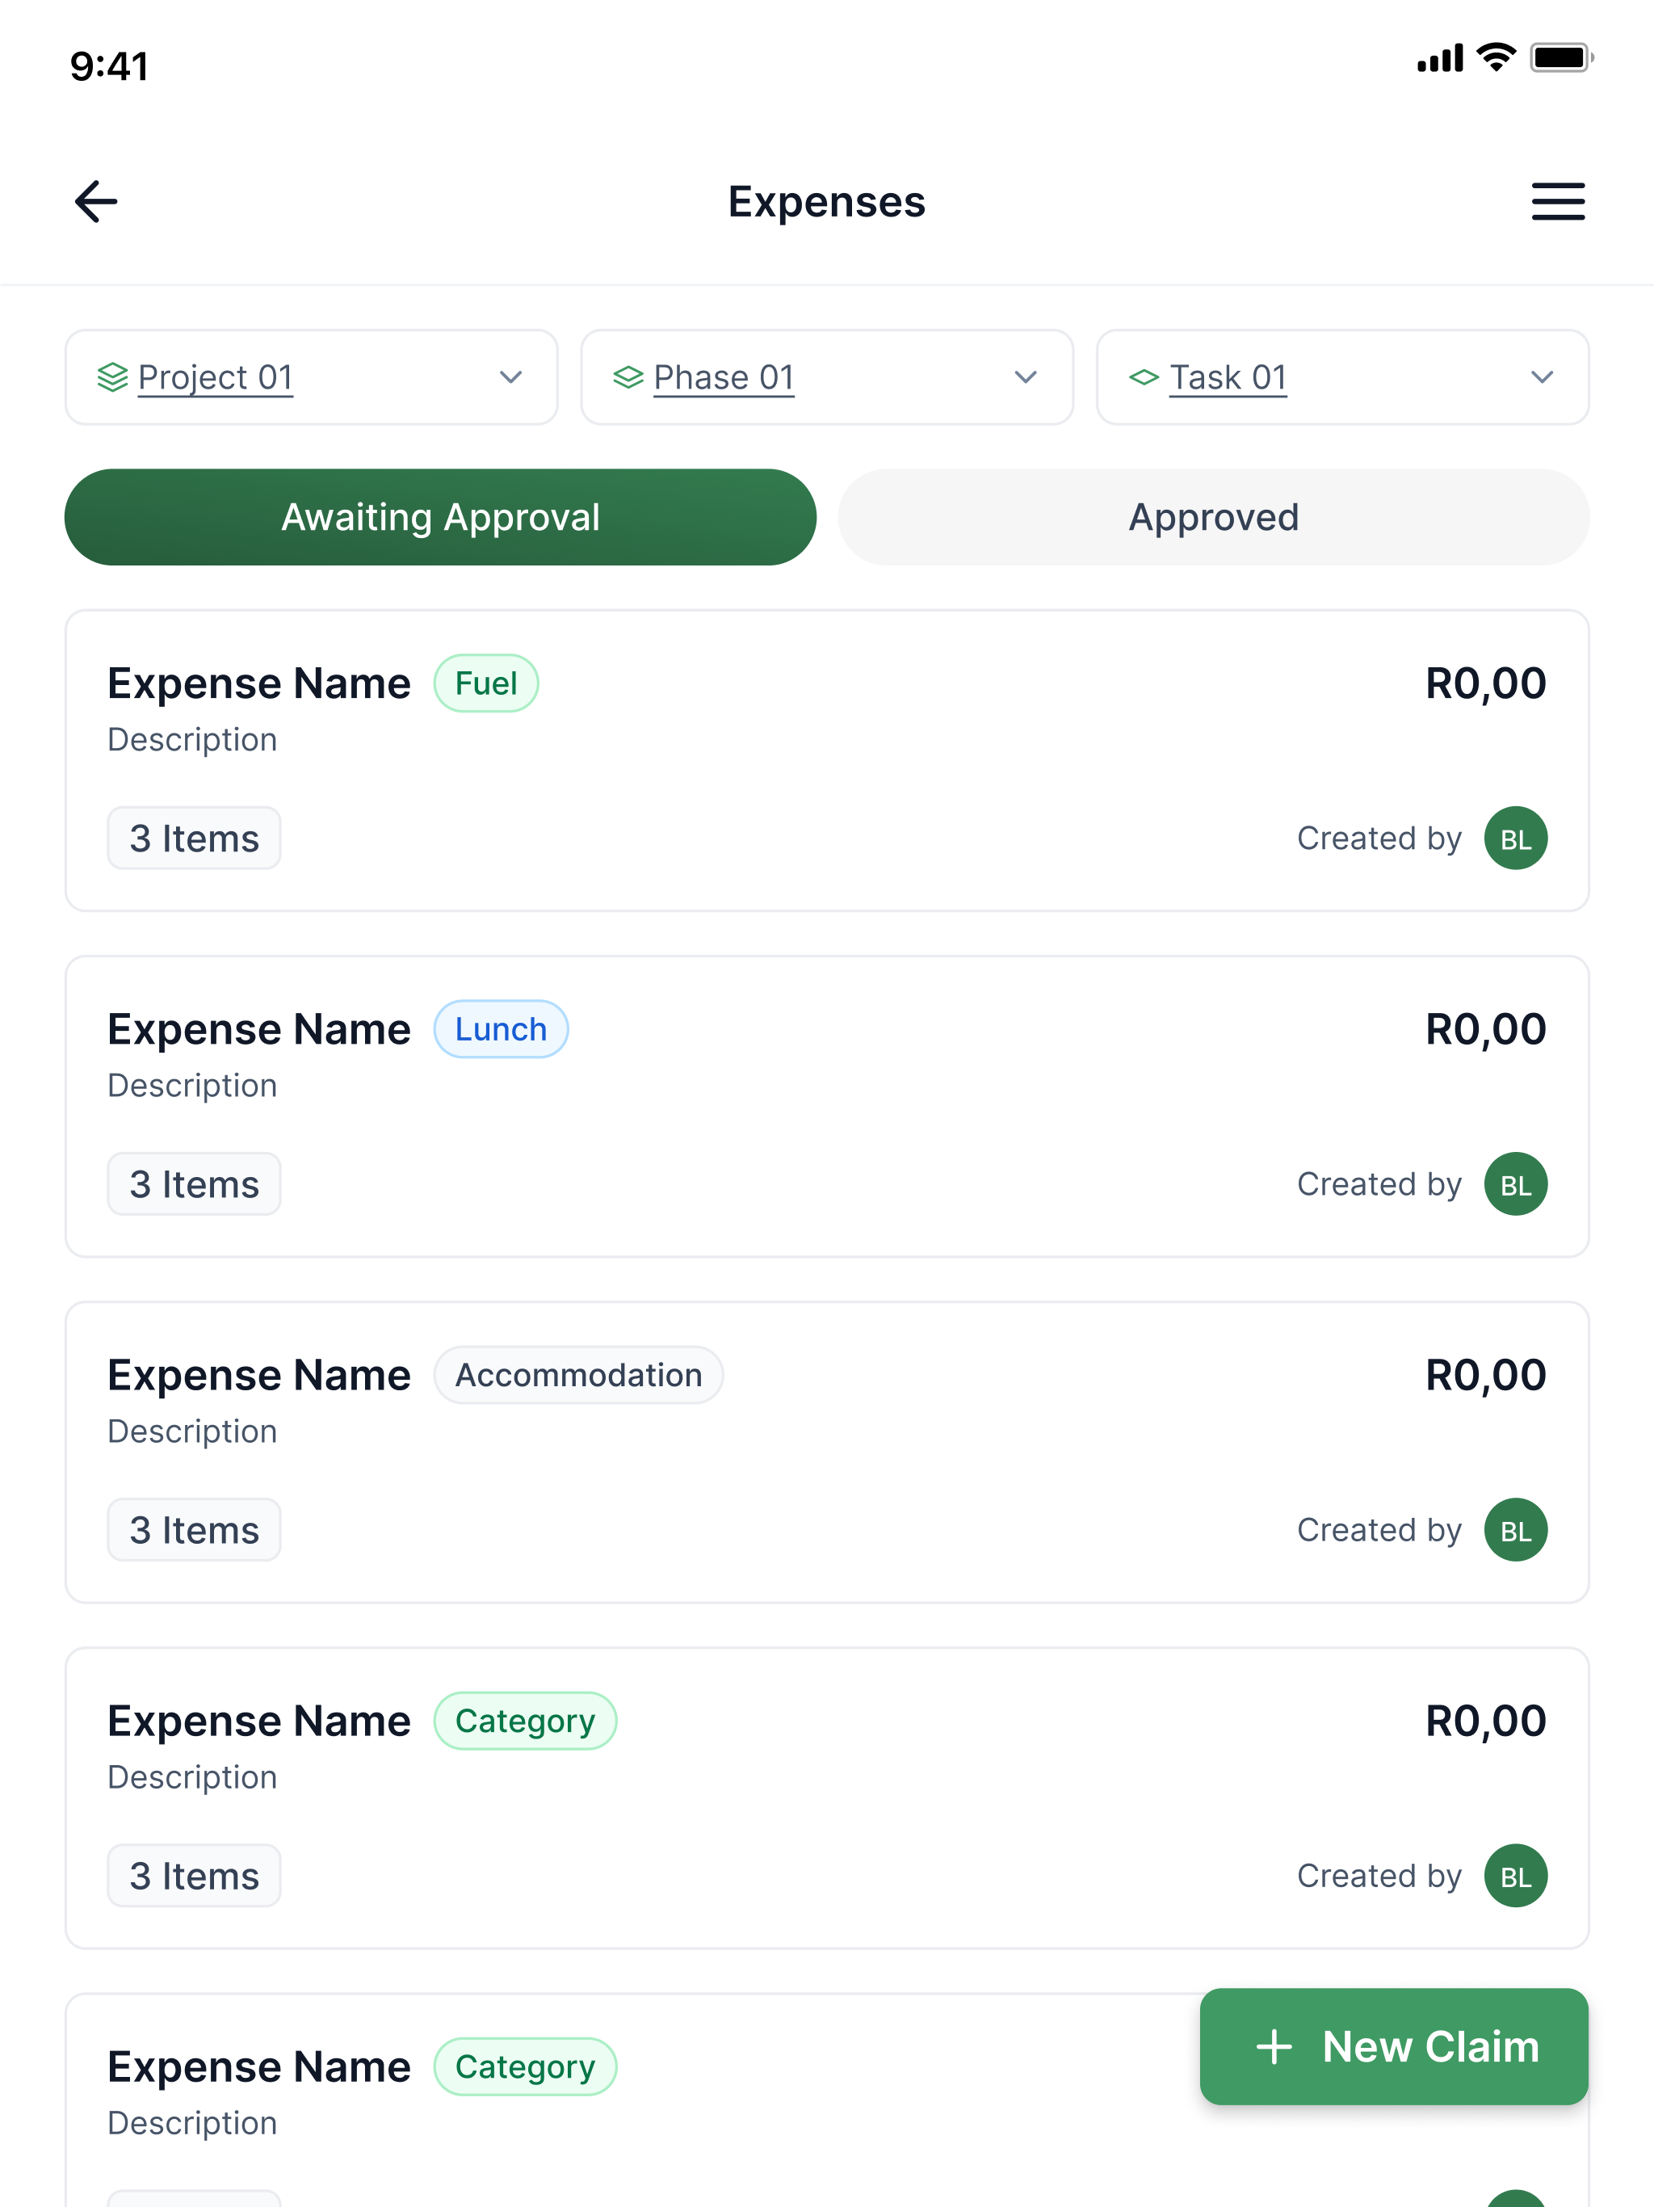
Task: Tap the R0,00 amount on Accommodation expense
Action: point(1485,1375)
